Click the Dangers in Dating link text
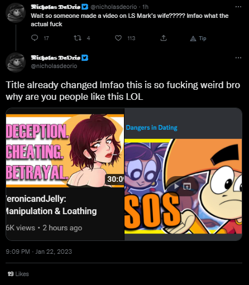 tap(152, 128)
